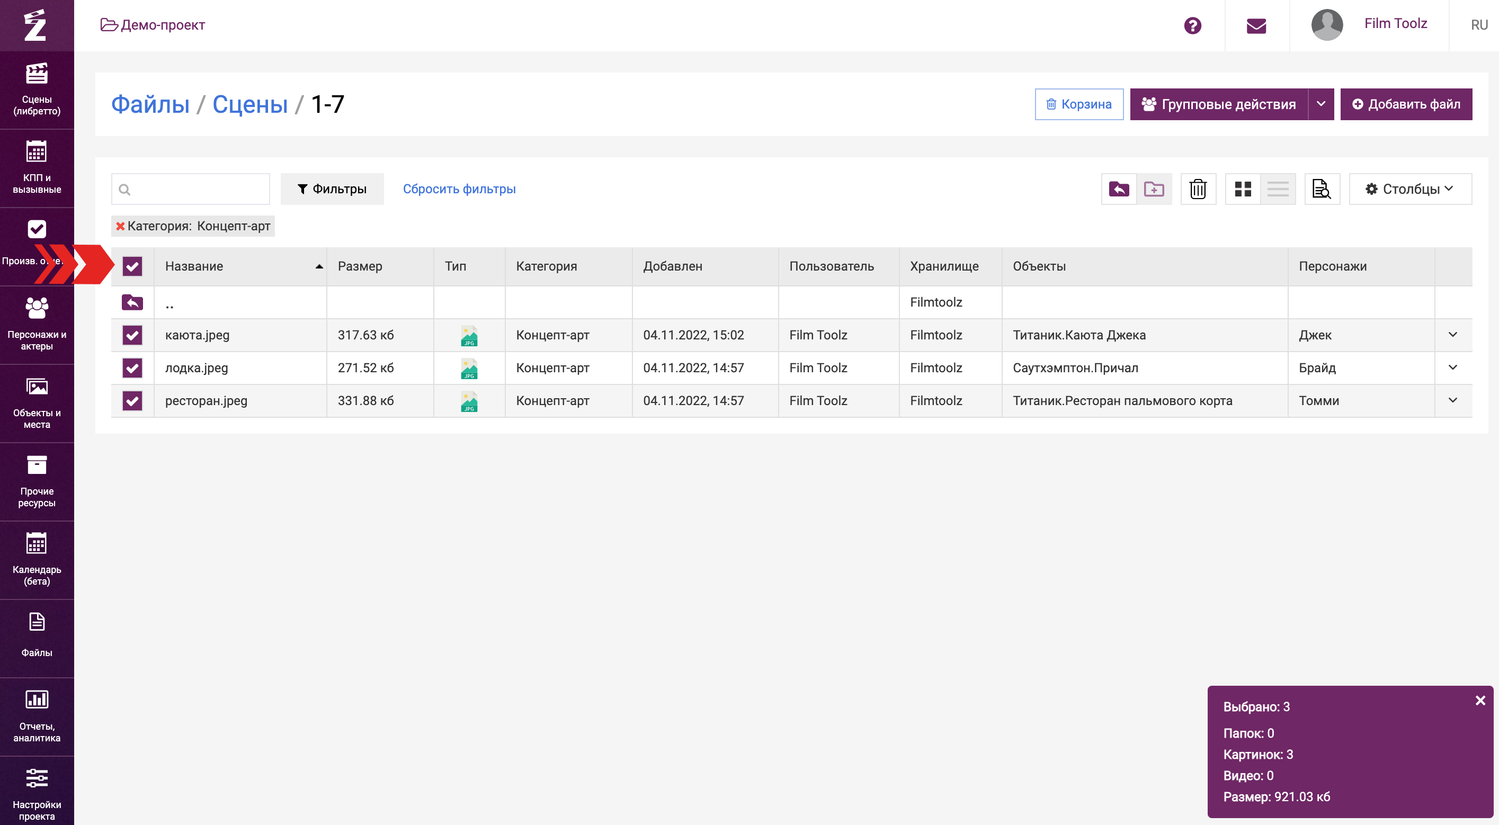Expand row actions for каюта.jpeg
The width and height of the screenshot is (1499, 825).
(1453, 335)
